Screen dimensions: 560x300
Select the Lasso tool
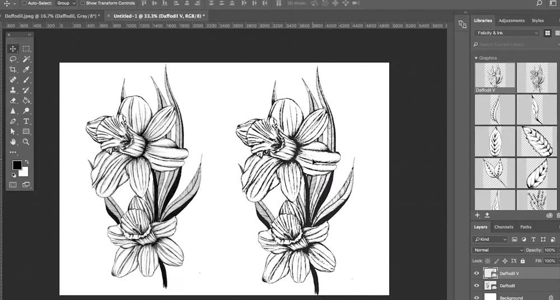click(13, 59)
